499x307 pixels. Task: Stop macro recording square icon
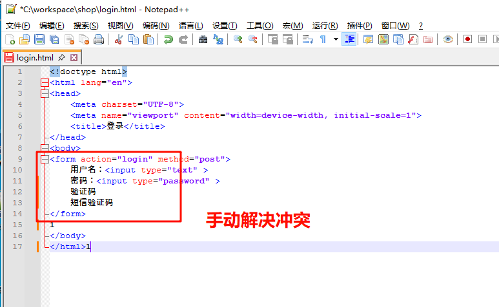tap(482, 40)
